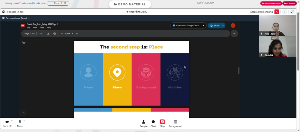Viewport: 300px width, 132px height.
Task: Edit the page number field
Action: tap(33, 34)
